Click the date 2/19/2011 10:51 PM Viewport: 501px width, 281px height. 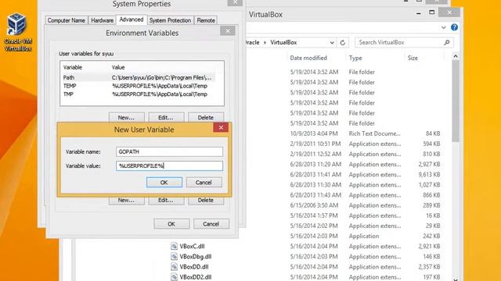(315, 144)
